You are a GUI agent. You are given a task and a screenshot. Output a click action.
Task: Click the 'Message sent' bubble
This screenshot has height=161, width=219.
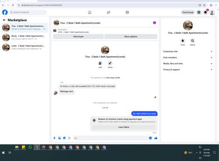(x=67, y=91)
